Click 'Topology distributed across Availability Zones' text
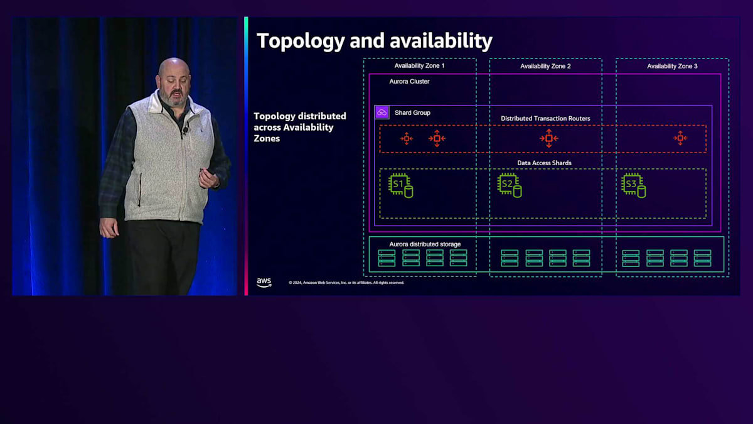The height and width of the screenshot is (424, 753). tap(300, 127)
